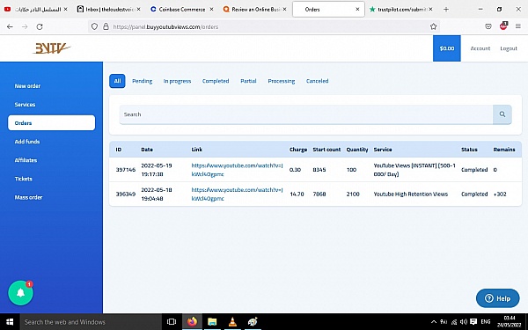Click the padlock site info icon

pyautogui.click(x=106, y=26)
